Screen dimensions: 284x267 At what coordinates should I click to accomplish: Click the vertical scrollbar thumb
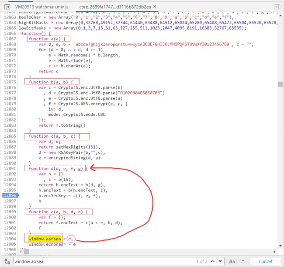281,84
